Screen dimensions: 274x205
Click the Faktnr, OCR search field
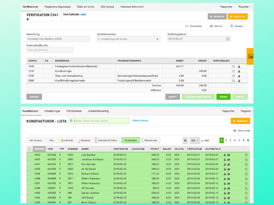(x=99, y=121)
